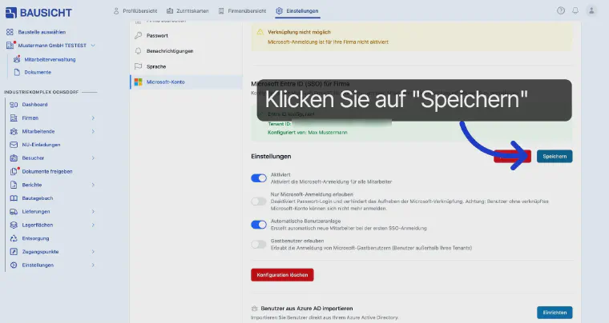Open Bautagebuch in sidebar
The image size is (609, 323).
coord(38,198)
